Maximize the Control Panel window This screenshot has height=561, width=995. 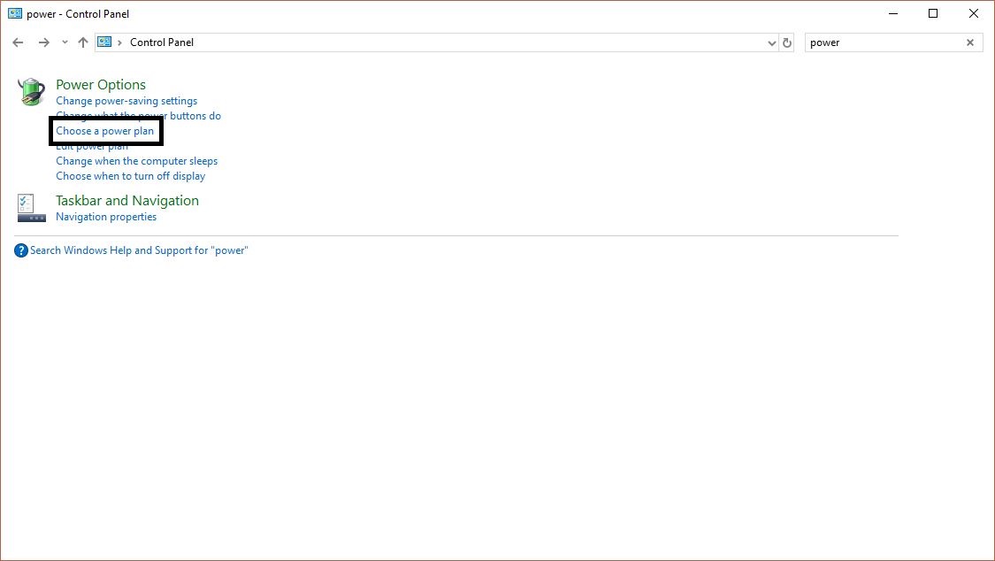933,13
